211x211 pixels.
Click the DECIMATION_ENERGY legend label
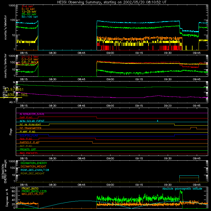(34, 163)
